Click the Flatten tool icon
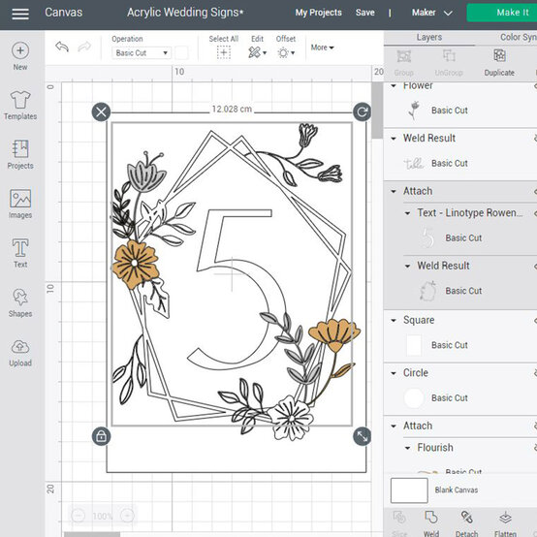The image size is (537, 537). pos(505,518)
